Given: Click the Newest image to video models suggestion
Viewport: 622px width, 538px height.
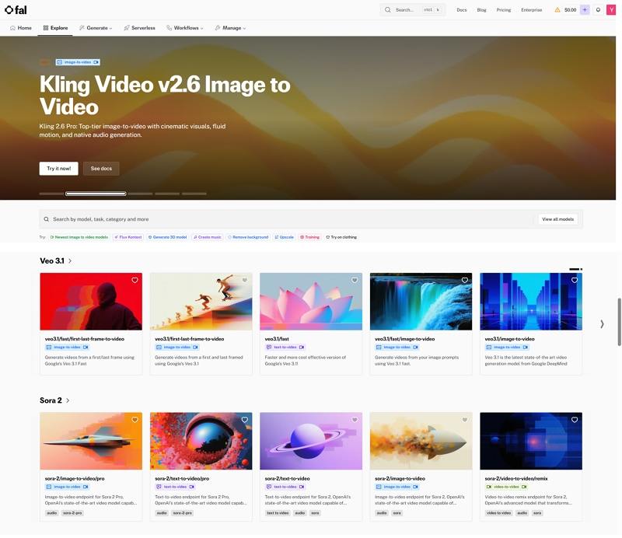Looking at the screenshot, I should (79, 237).
